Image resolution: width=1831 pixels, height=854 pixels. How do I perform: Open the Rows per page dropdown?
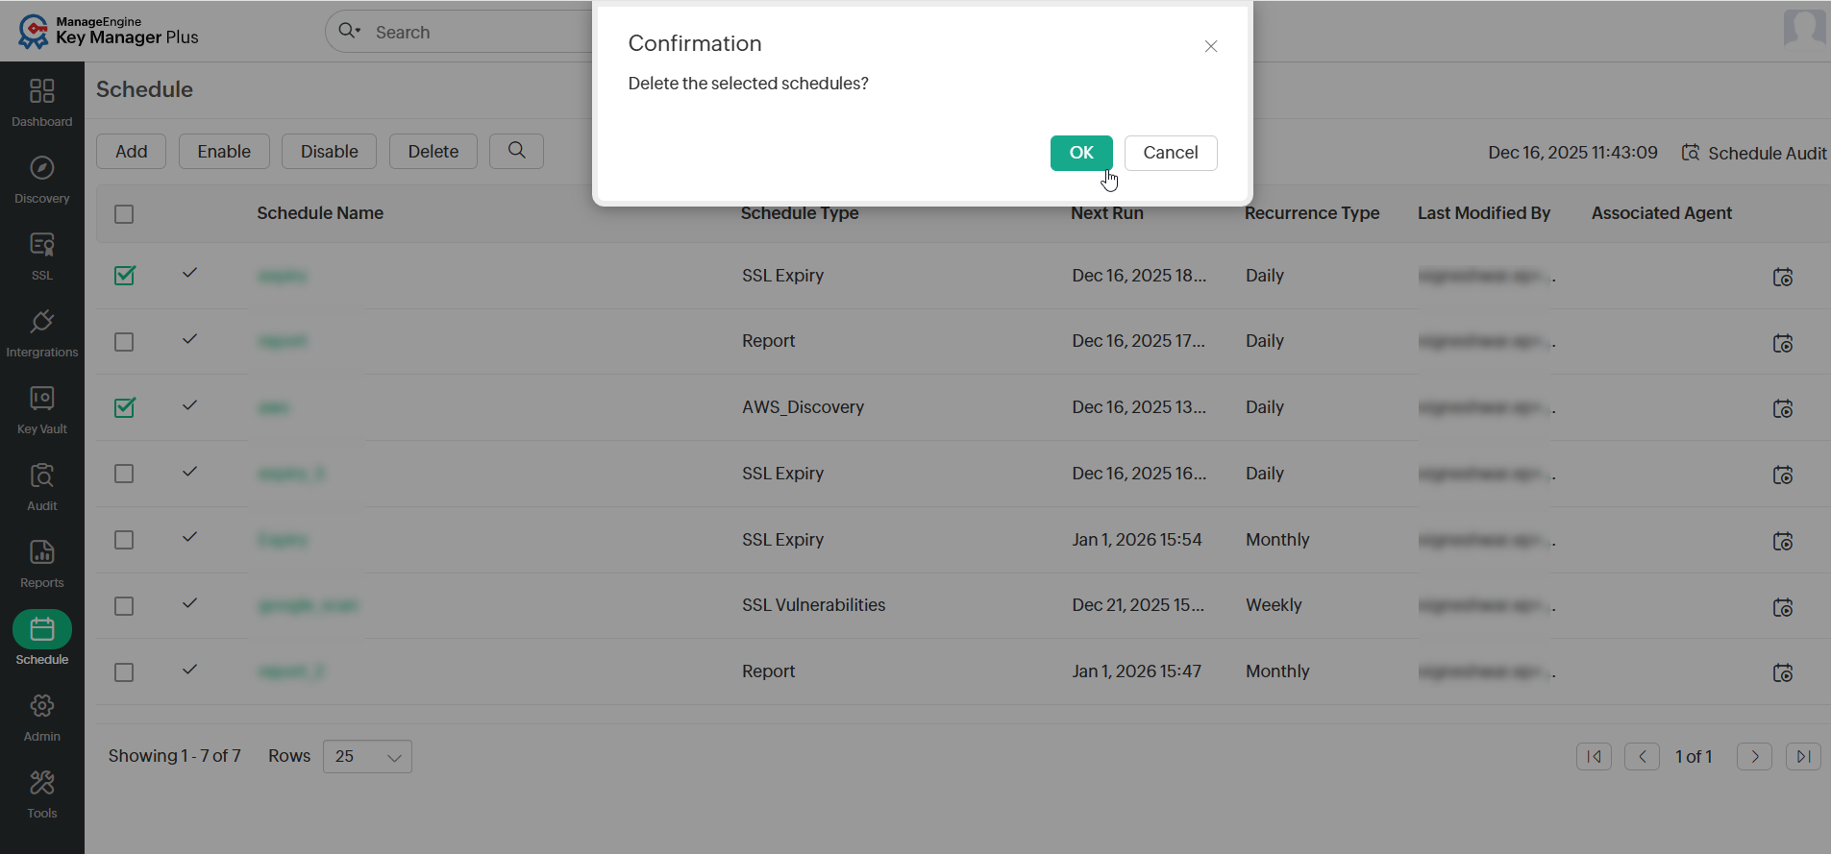[367, 756]
